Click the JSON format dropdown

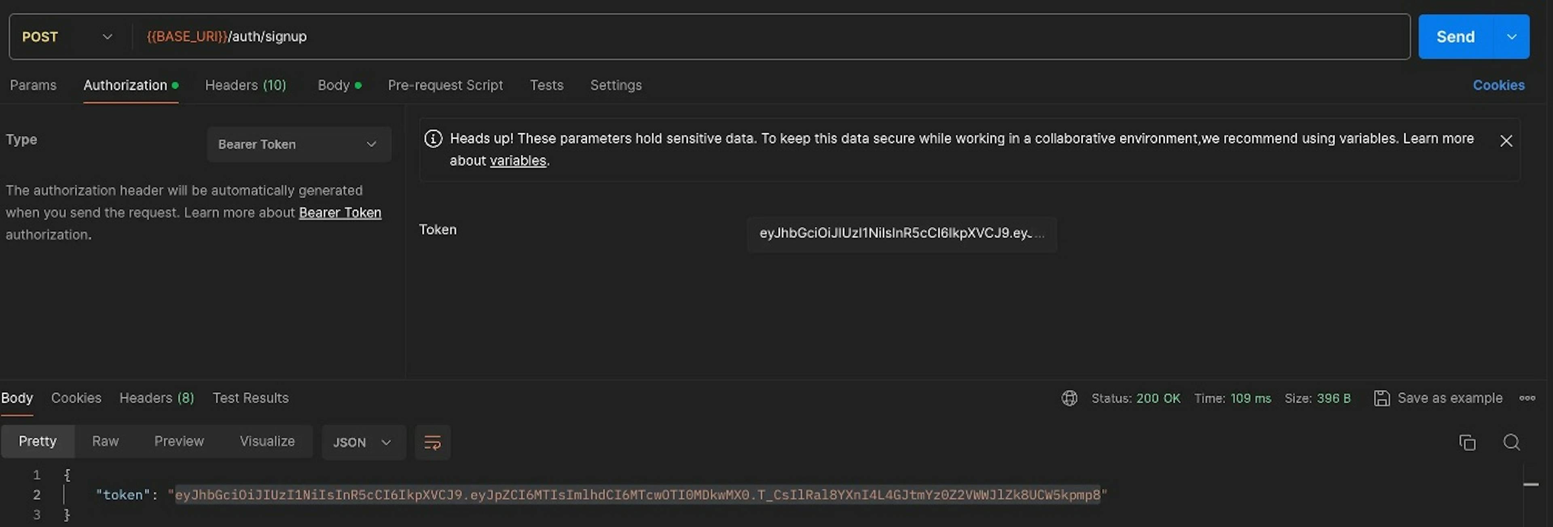(362, 442)
